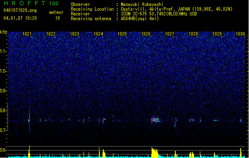The image size is (249, 158).
Task: Click the 0.8 kHz frequency tick label
Action: click(x=4, y=111)
